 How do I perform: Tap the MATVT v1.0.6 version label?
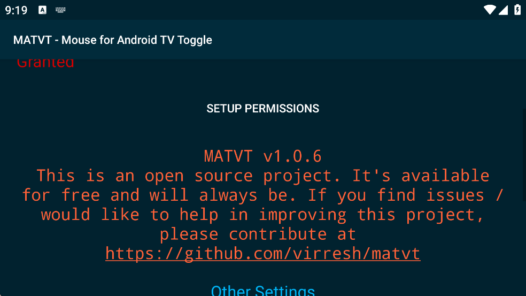tap(262, 156)
